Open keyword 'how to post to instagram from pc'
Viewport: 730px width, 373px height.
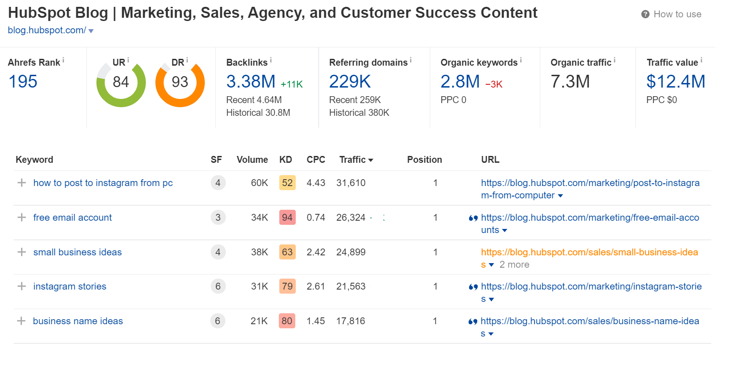tap(103, 183)
